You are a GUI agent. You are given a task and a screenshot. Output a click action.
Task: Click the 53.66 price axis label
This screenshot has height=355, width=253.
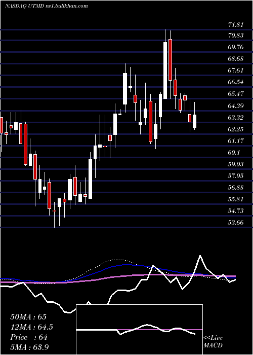click(x=236, y=222)
